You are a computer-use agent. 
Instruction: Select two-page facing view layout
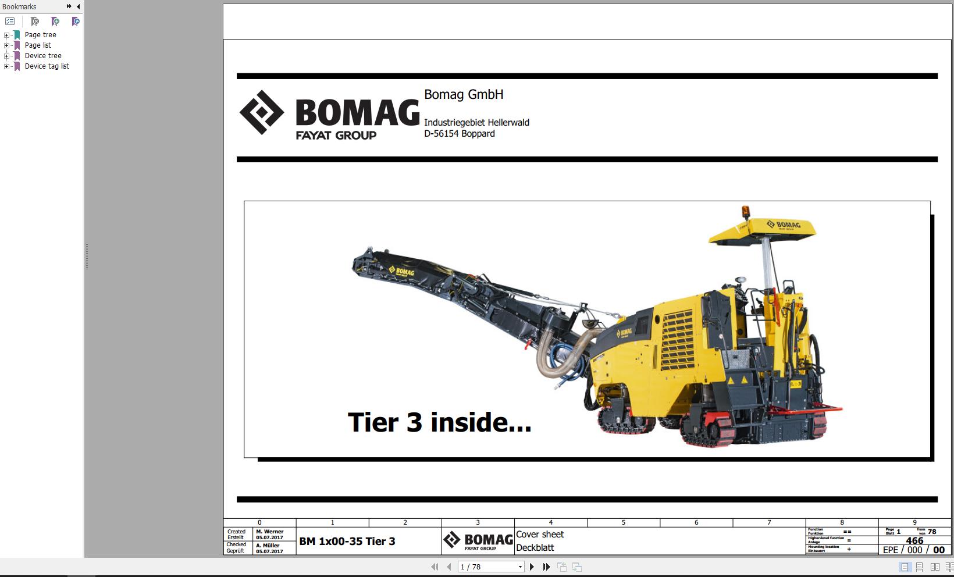coord(935,567)
